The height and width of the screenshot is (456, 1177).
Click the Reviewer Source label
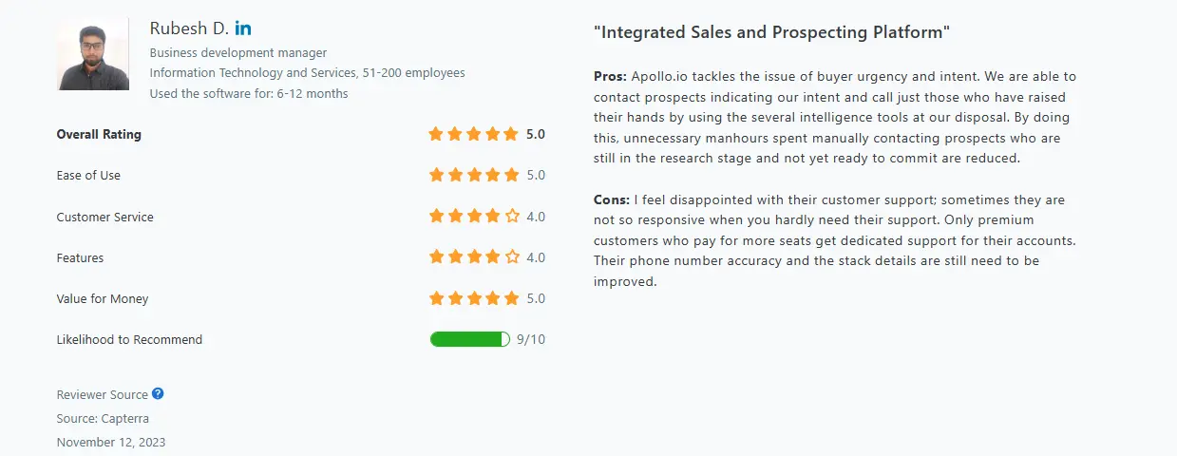click(x=102, y=394)
